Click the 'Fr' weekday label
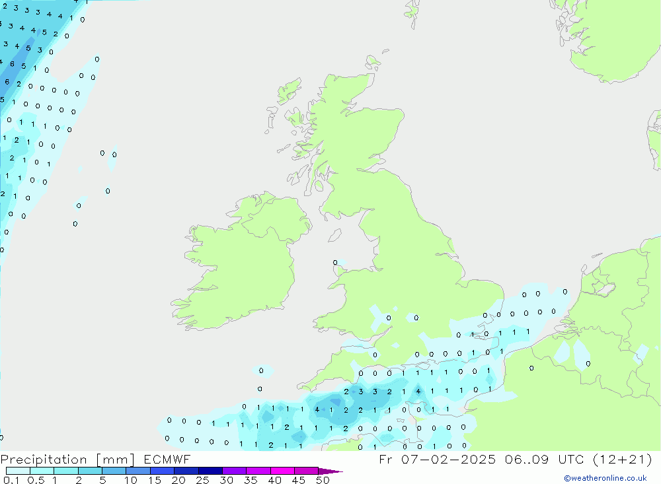The height and width of the screenshot is (484, 661). [385, 459]
